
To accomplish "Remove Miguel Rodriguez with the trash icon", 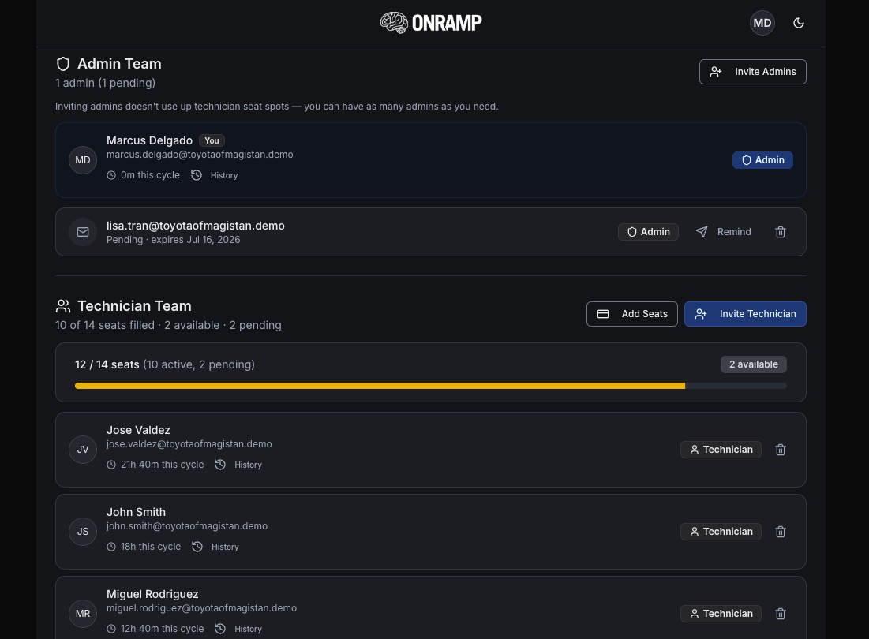I will click(781, 614).
